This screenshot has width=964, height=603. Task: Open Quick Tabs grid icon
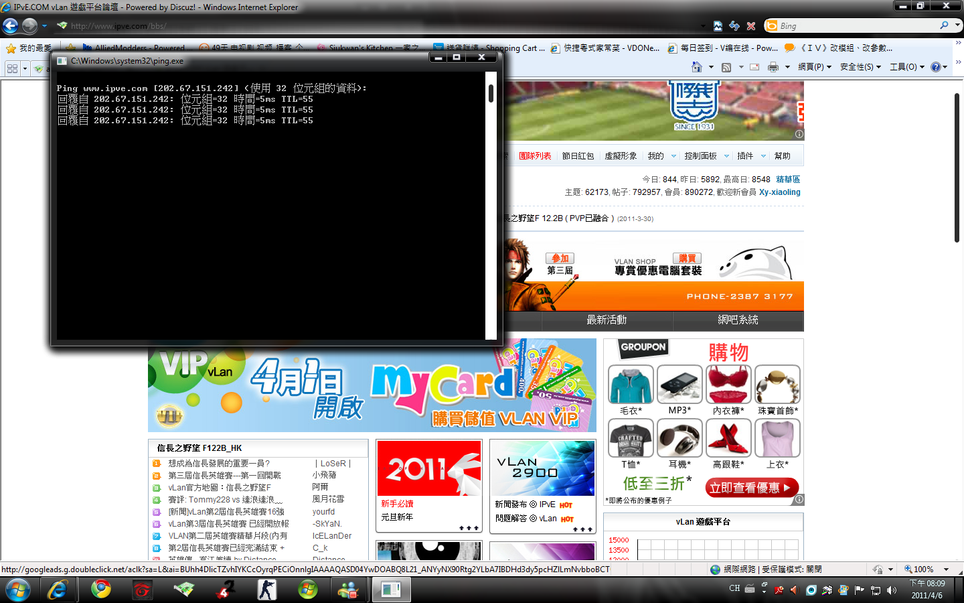point(12,68)
